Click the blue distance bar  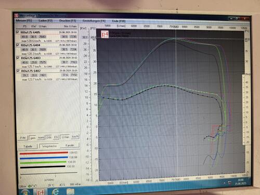pyautogui.click(x=44, y=158)
